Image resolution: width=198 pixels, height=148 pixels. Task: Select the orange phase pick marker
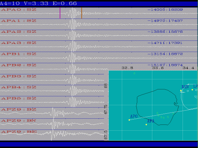coord(82,13)
